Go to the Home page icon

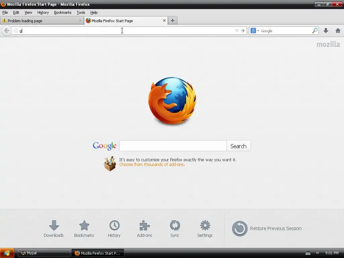click(x=338, y=31)
